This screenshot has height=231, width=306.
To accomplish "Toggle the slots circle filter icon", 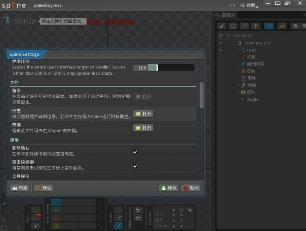I will 233,26.
